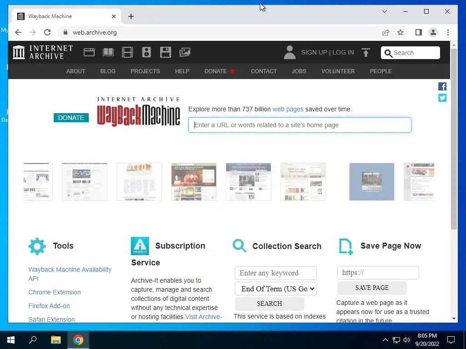Open the PROJECTS menu item
The height and width of the screenshot is (349, 466).
tap(145, 71)
